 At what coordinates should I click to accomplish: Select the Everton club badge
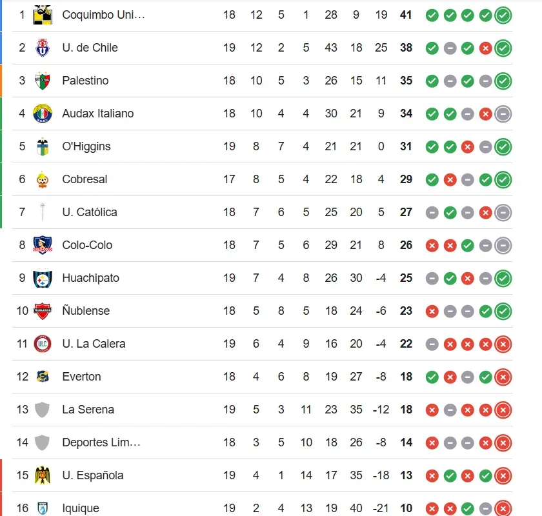coord(43,377)
